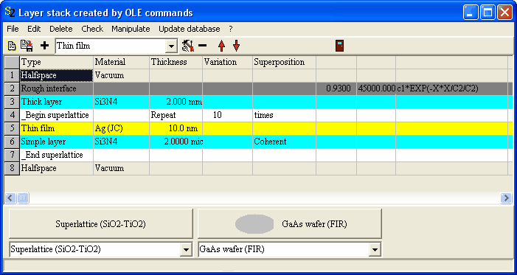Click the application icon in title bar

pyautogui.click(x=10, y=13)
